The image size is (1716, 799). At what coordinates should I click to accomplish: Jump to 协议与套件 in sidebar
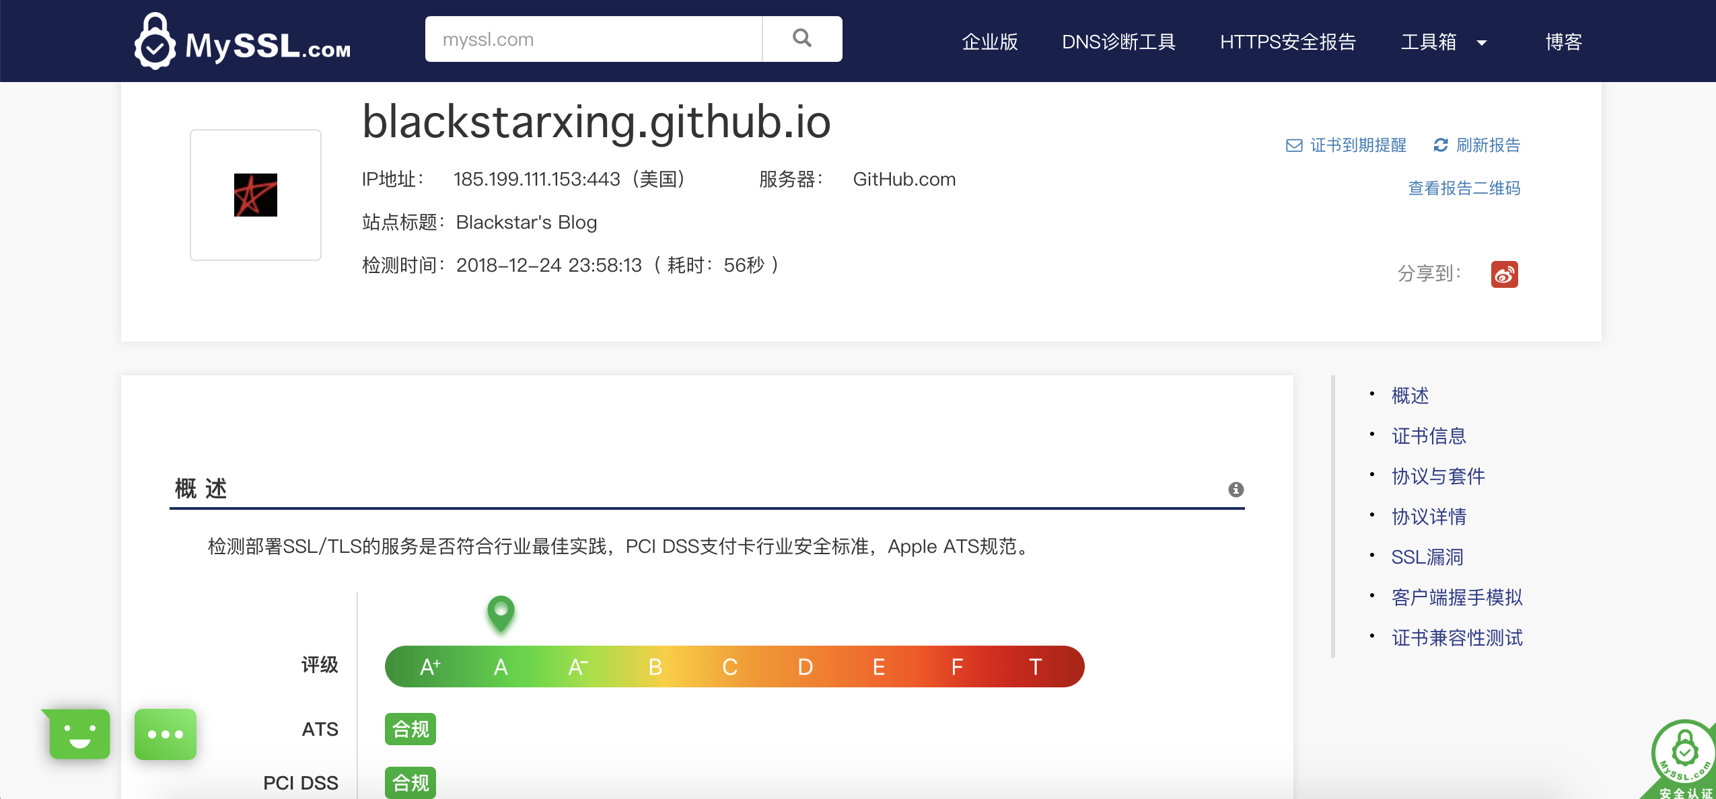click(1439, 476)
